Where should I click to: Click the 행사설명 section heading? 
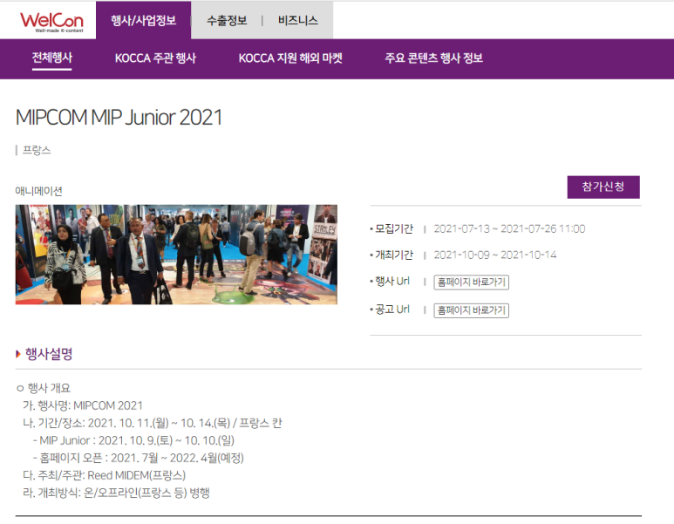(49, 354)
